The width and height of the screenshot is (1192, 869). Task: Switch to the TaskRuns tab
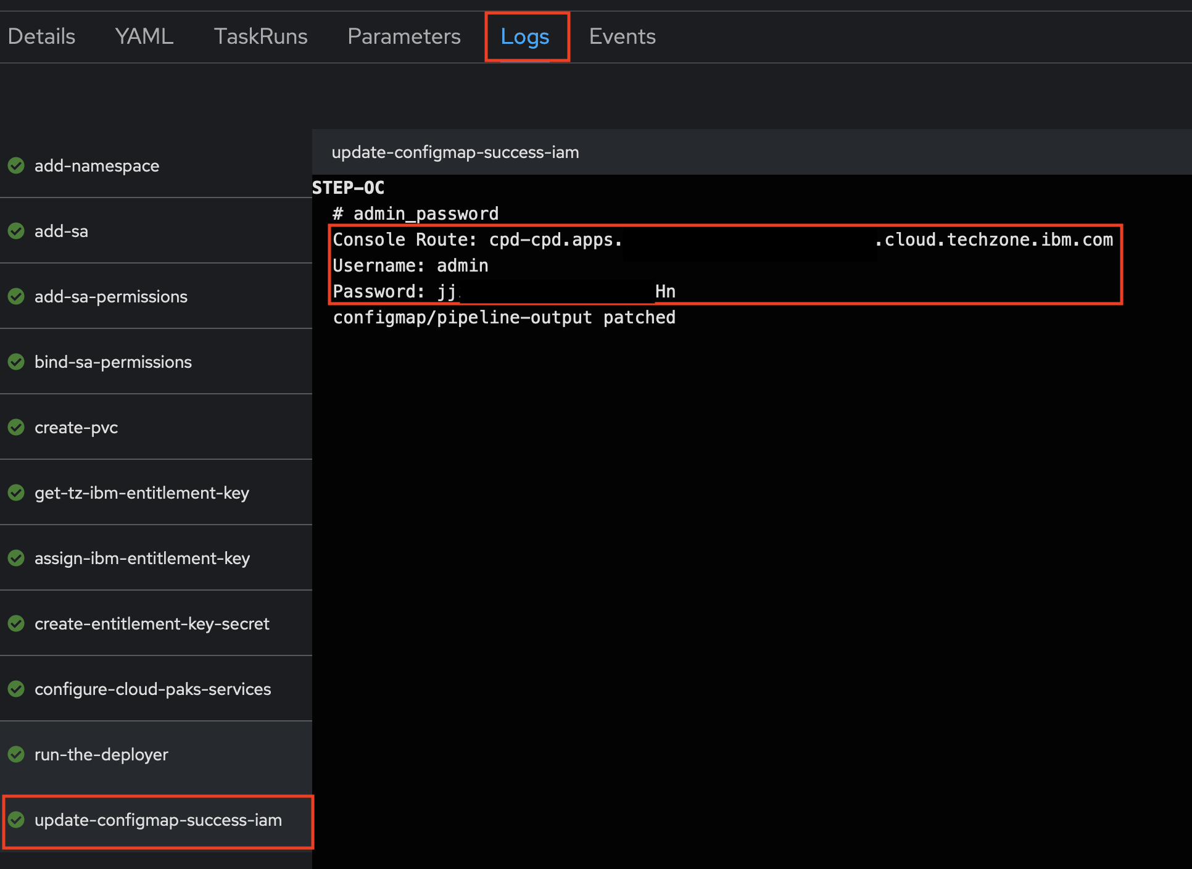click(x=260, y=36)
